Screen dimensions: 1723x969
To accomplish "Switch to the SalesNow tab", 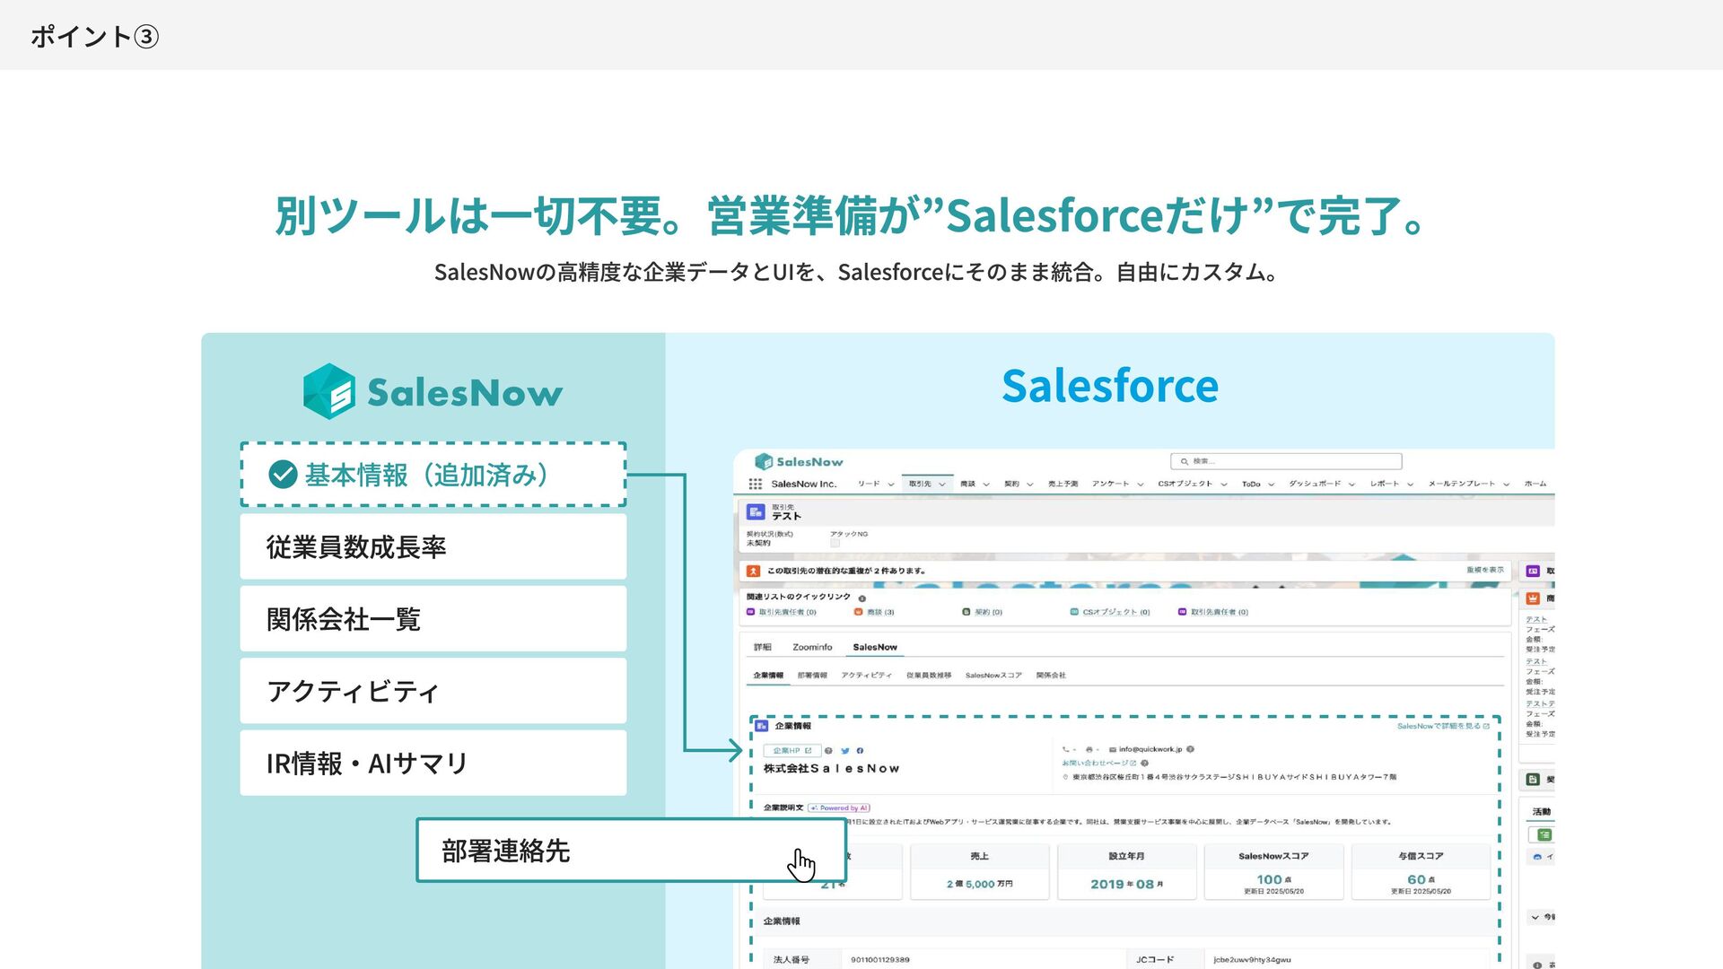I will pyautogui.click(x=875, y=647).
